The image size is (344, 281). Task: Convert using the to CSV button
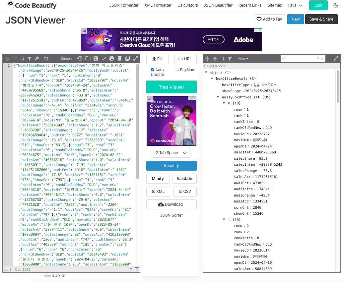(x=185, y=192)
